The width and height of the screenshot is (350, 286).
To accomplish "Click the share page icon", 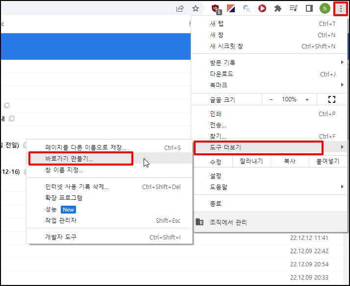I will (x=180, y=9).
